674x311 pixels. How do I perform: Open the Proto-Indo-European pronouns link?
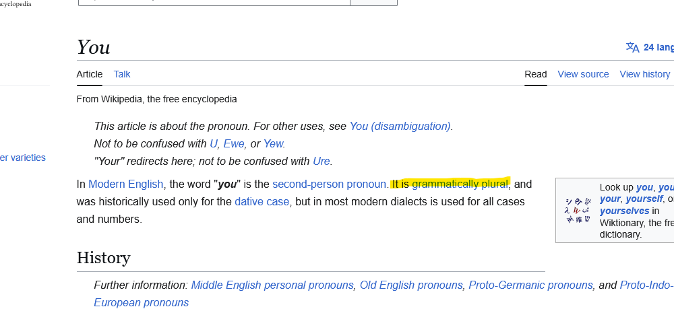click(647, 285)
